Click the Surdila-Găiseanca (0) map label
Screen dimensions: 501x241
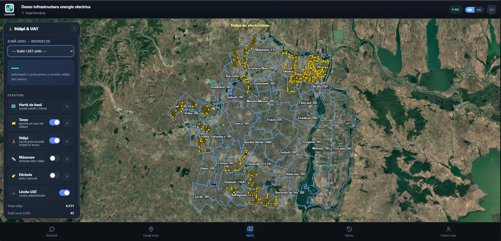pos(215,137)
